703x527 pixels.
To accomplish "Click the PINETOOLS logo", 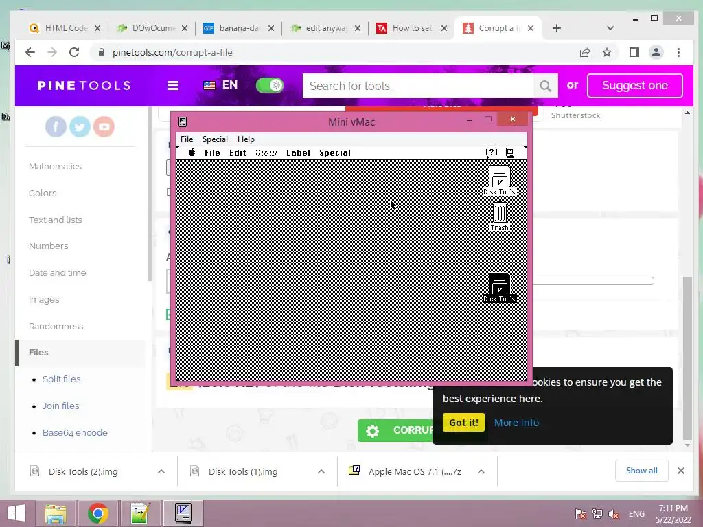I will pos(84,86).
